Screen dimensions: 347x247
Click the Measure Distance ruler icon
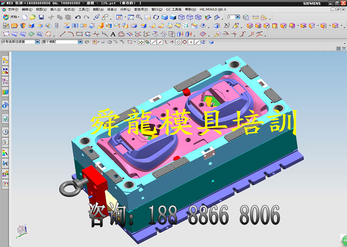coord(255,17)
